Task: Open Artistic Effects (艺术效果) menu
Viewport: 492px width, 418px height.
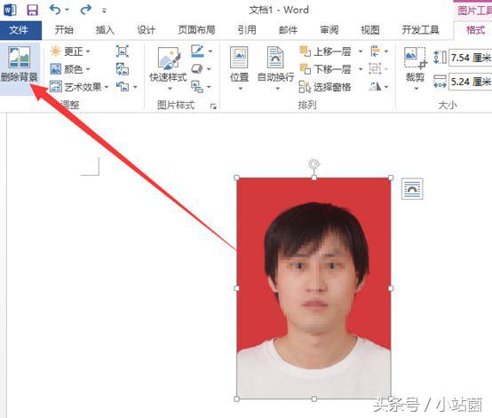Action: pos(79,87)
